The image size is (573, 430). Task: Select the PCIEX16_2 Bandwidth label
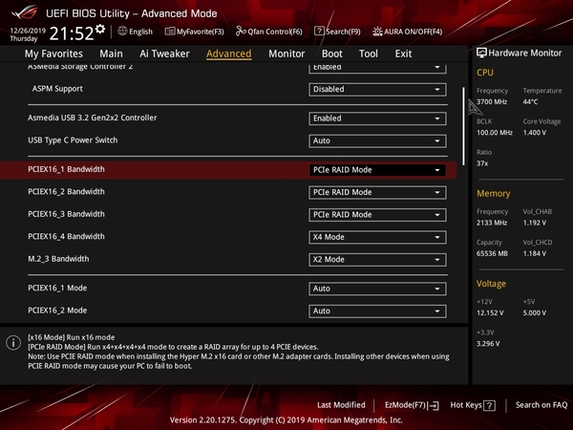point(66,192)
